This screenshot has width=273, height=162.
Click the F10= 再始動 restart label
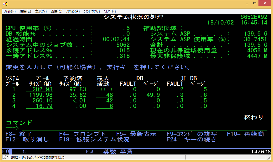point(245,134)
